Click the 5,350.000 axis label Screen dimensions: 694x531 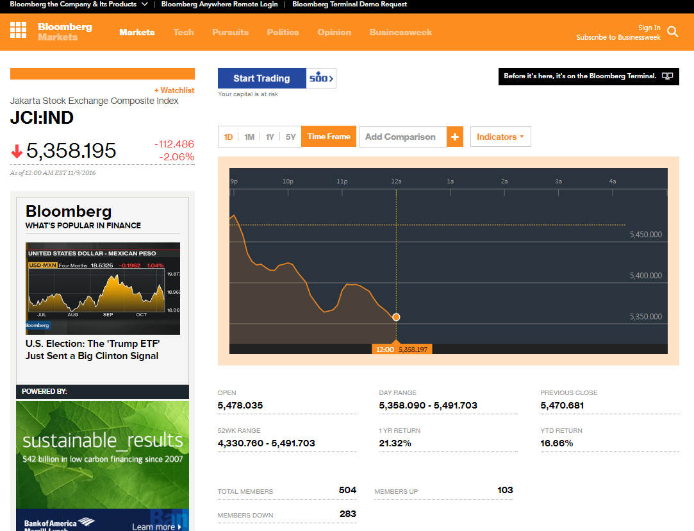click(x=646, y=317)
